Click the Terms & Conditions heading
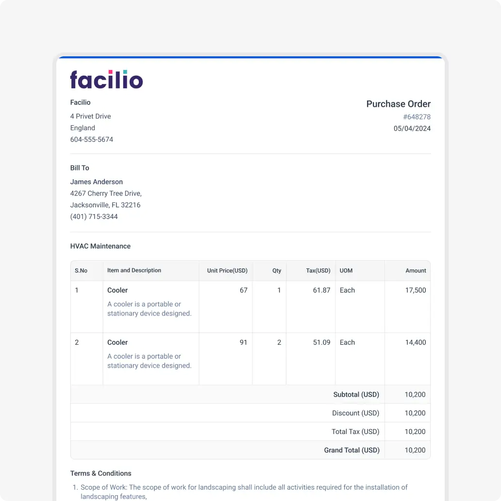 (101, 473)
